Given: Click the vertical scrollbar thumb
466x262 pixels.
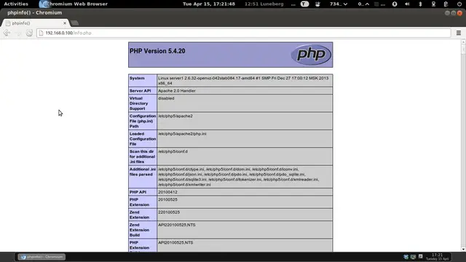Looking at the screenshot, I should coord(463,49).
